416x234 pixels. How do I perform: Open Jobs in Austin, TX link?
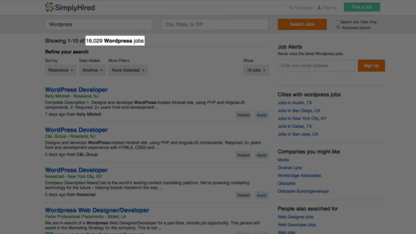point(294,103)
